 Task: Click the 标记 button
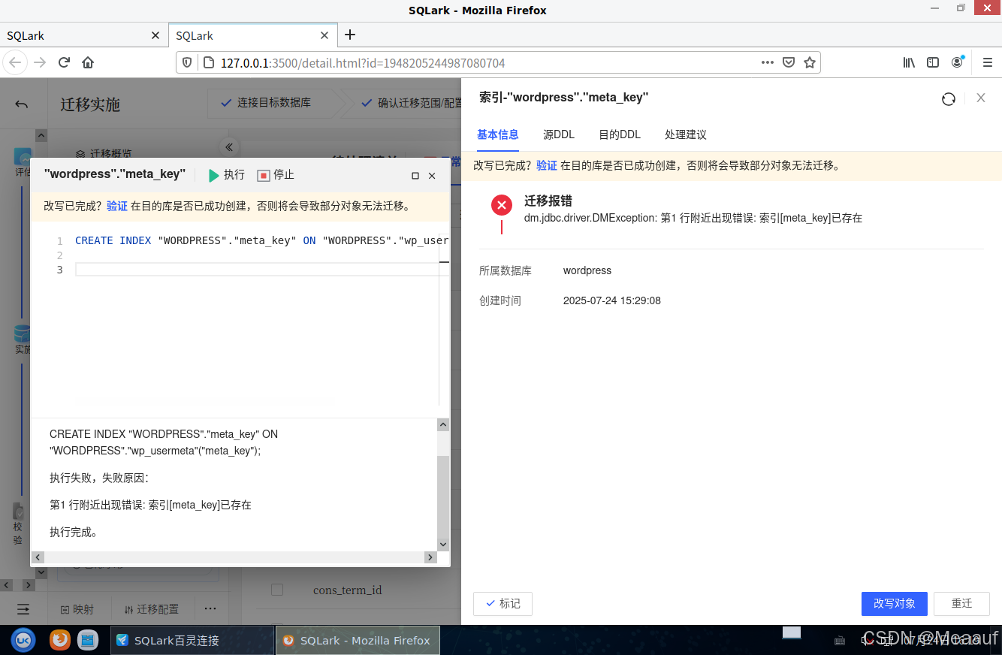pos(503,604)
